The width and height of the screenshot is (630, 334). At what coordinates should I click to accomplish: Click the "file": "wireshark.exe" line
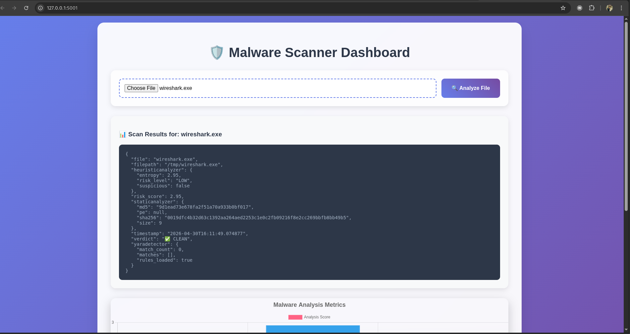pos(164,159)
